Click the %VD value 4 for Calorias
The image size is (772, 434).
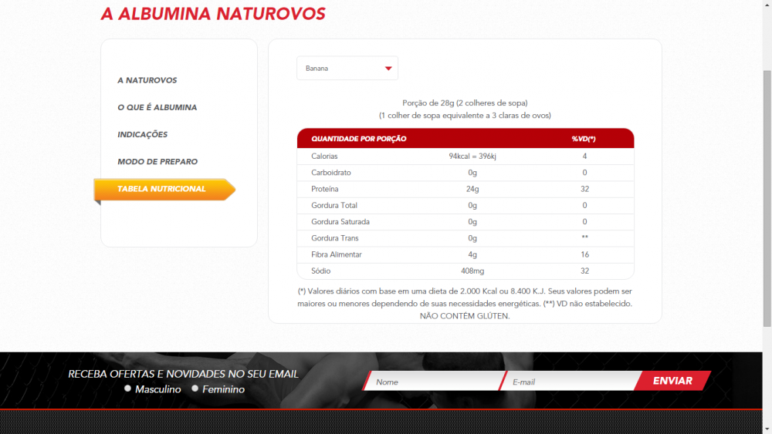[584, 156]
